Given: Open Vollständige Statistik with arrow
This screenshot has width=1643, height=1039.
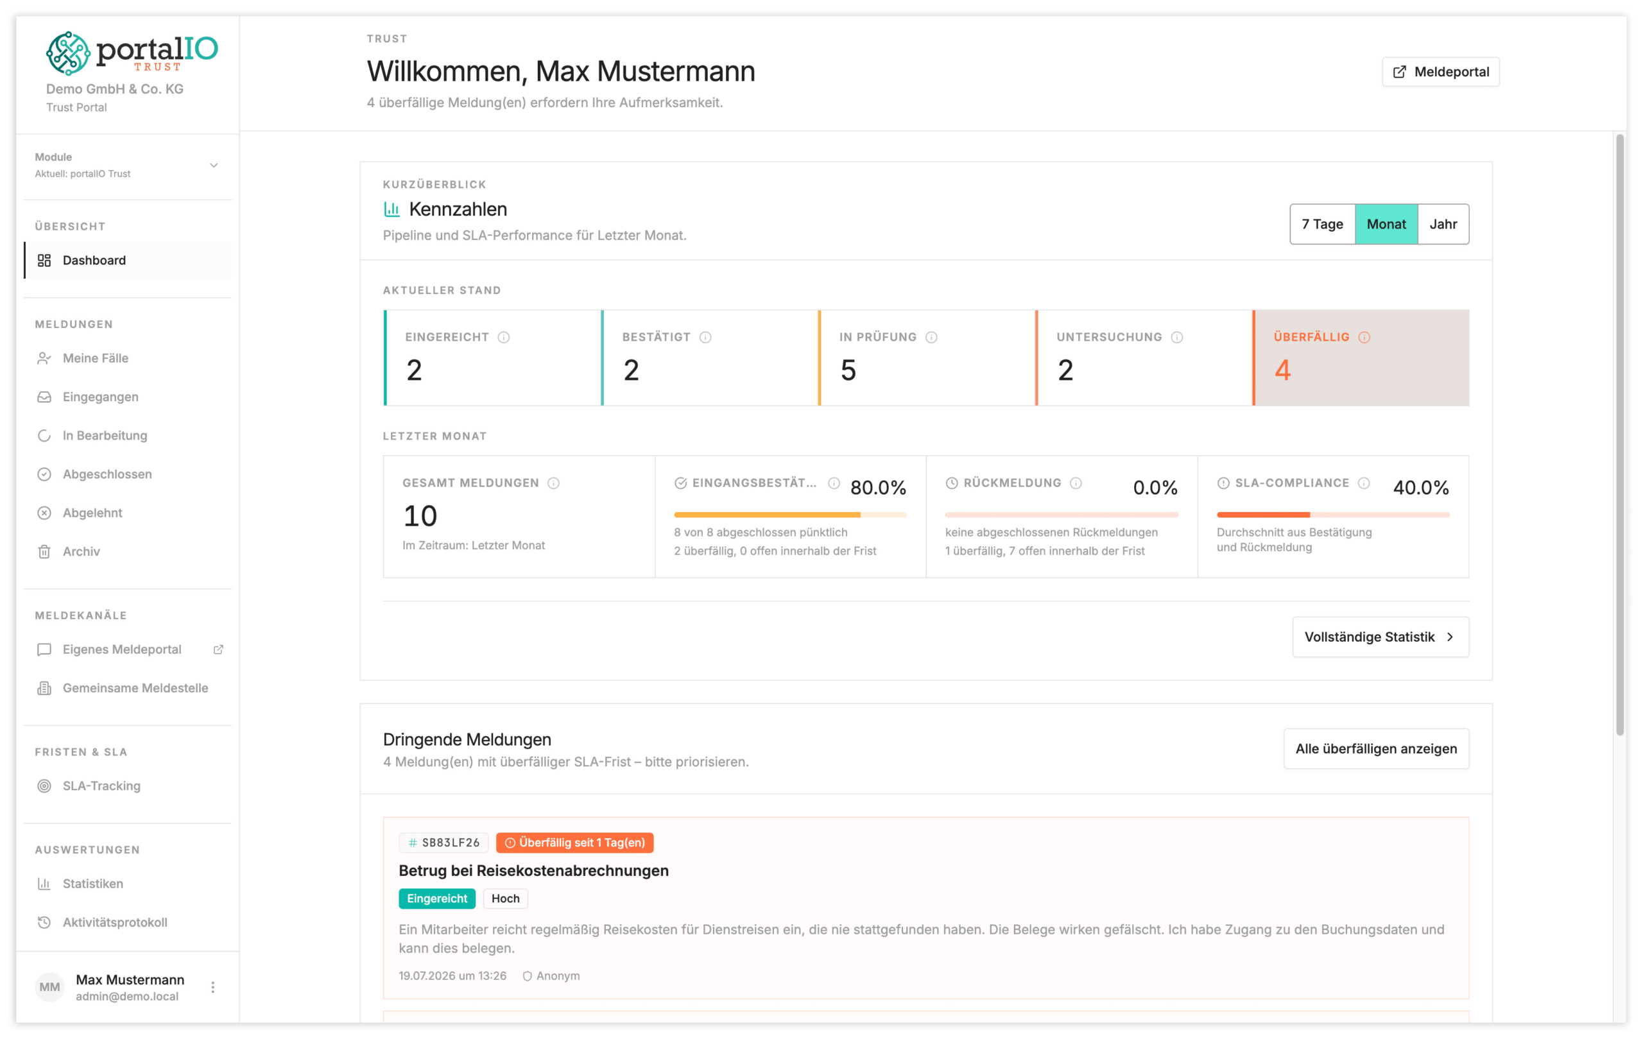Looking at the screenshot, I should [1381, 637].
